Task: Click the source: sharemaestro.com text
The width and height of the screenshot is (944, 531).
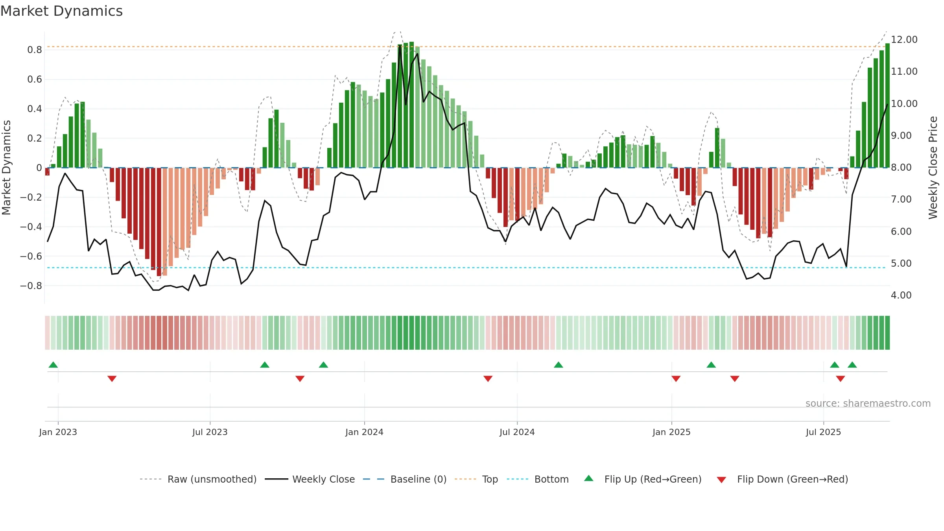Action: point(868,404)
